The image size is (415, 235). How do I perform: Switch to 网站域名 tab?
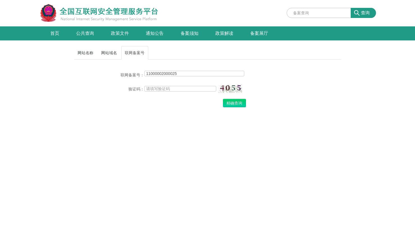(109, 53)
